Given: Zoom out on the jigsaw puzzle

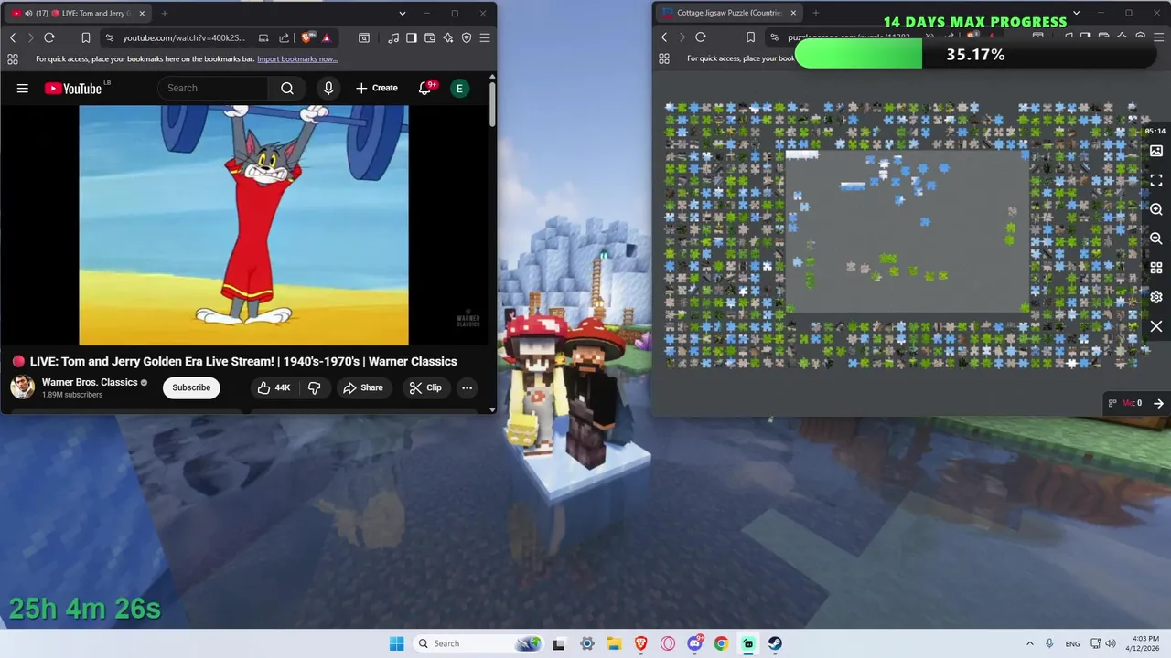Looking at the screenshot, I should point(1156,239).
